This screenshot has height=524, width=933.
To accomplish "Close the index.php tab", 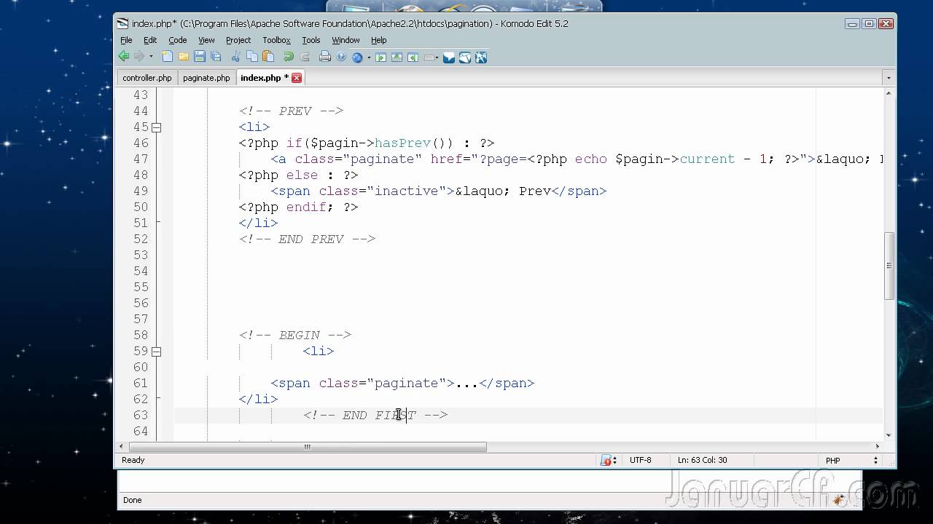I will point(297,78).
